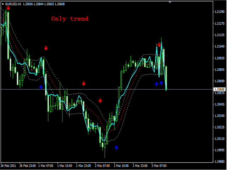Click the '3 Mar 07:00' time axis label
Image resolution: width=227 pixels, height=170 pixels.
point(159,166)
